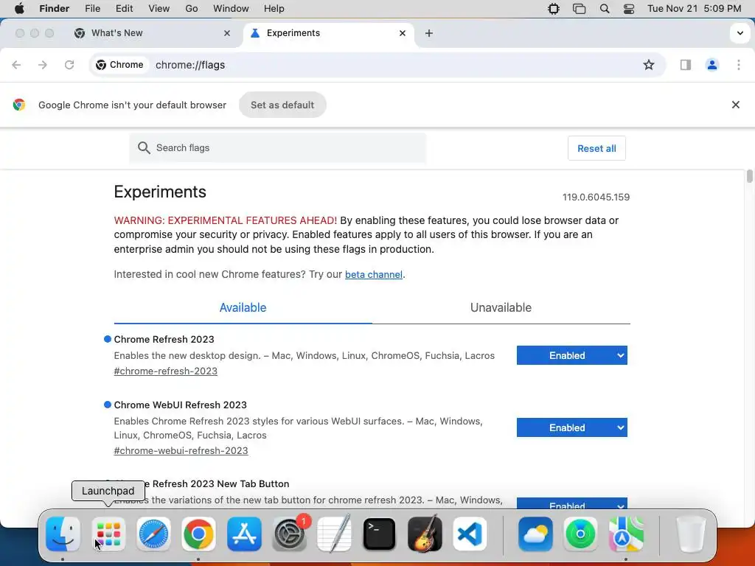Screen dimensions: 755x566
Task: Open the Chrome Refresh 2023 Enabled dropdown
Action: (572, 355)
